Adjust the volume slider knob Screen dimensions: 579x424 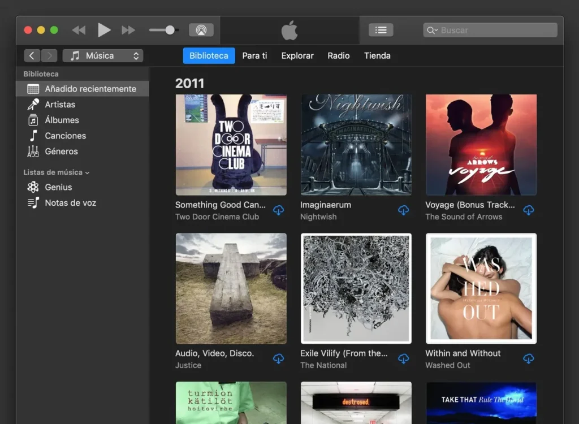point(170,30)
